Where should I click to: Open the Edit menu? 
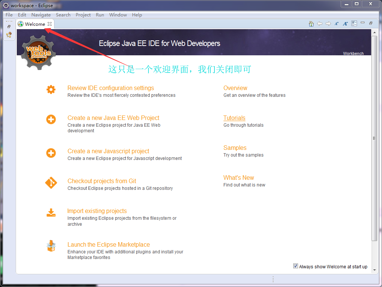click(x=22, y=15)
